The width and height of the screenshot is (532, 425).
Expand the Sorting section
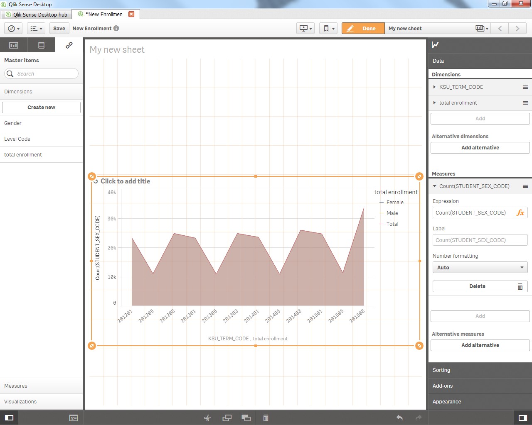pos(480,370)
